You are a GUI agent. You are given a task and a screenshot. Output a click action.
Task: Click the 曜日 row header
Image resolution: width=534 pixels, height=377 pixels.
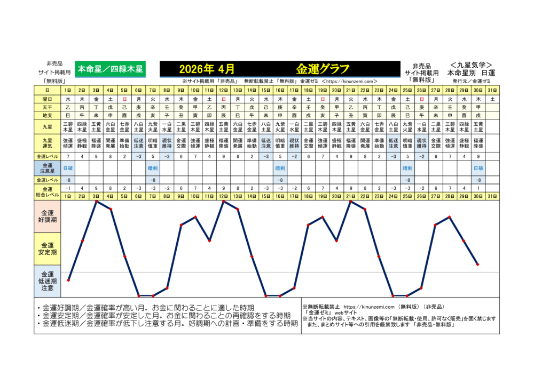tap(48, 99)
